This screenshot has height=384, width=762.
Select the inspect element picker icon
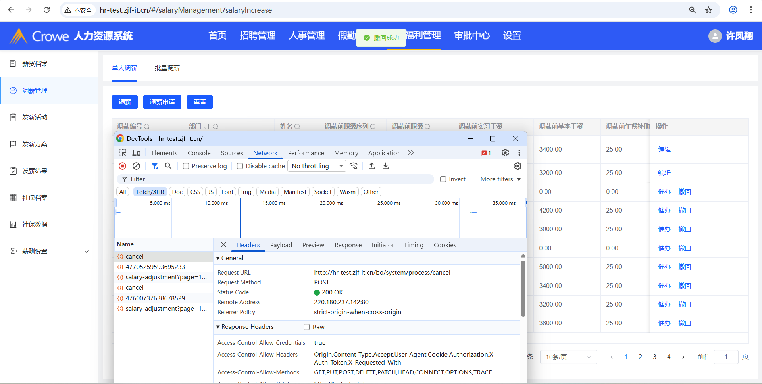point(123,153)
